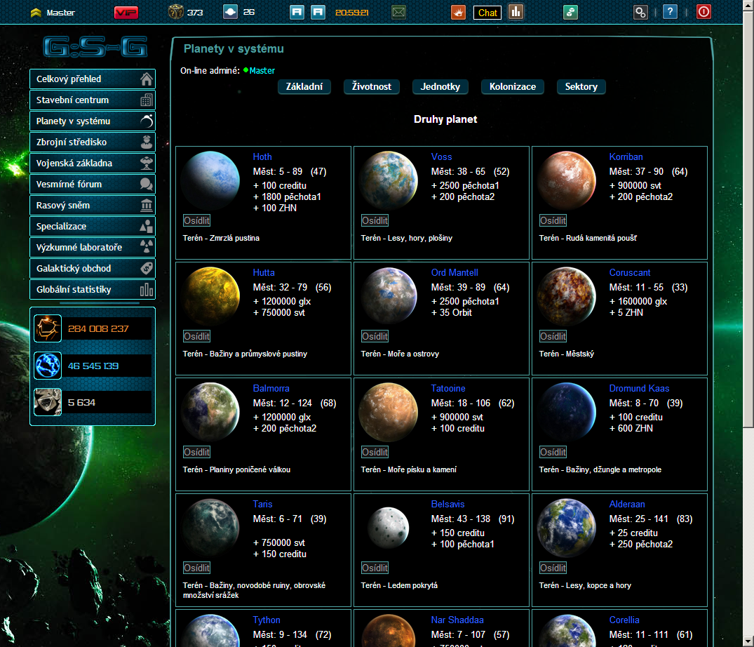The image size is (754, 647).
Task: Click Osídlit button for Ord Mantell
Action: pyautogui.click(x=375, y=336)
